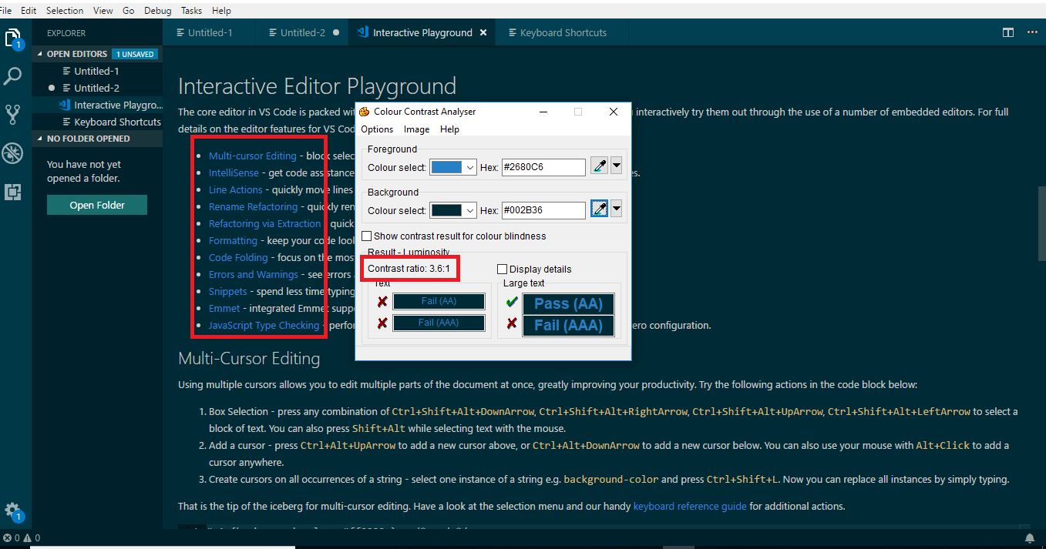Collapse the Open Editors section
Image resolution: width=1046 pixels, height=549 pixels.
40,54
